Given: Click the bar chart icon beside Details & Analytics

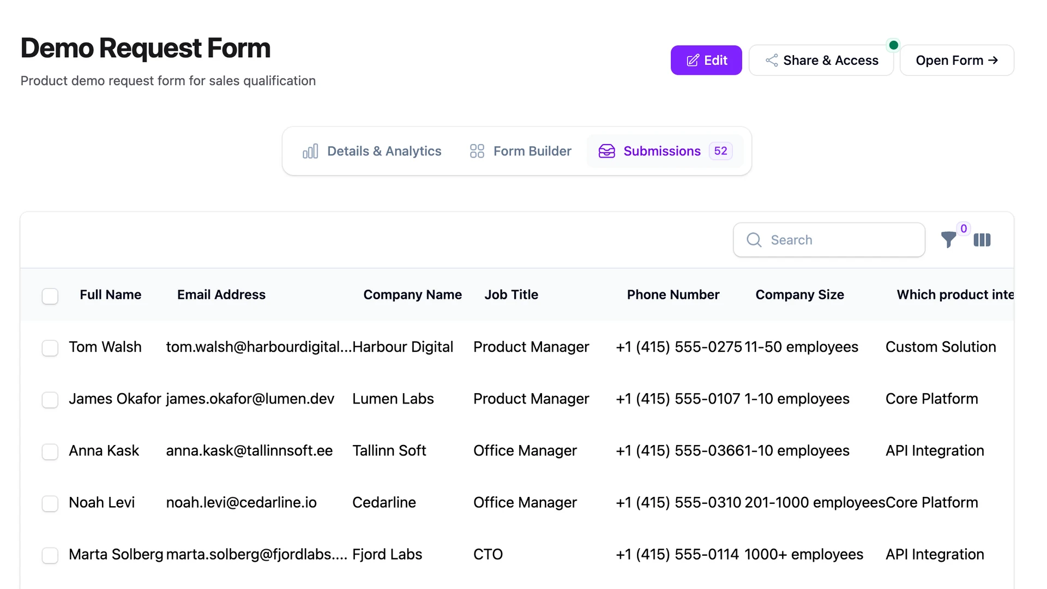Looking at the screenshot, I should click(310, 151).
